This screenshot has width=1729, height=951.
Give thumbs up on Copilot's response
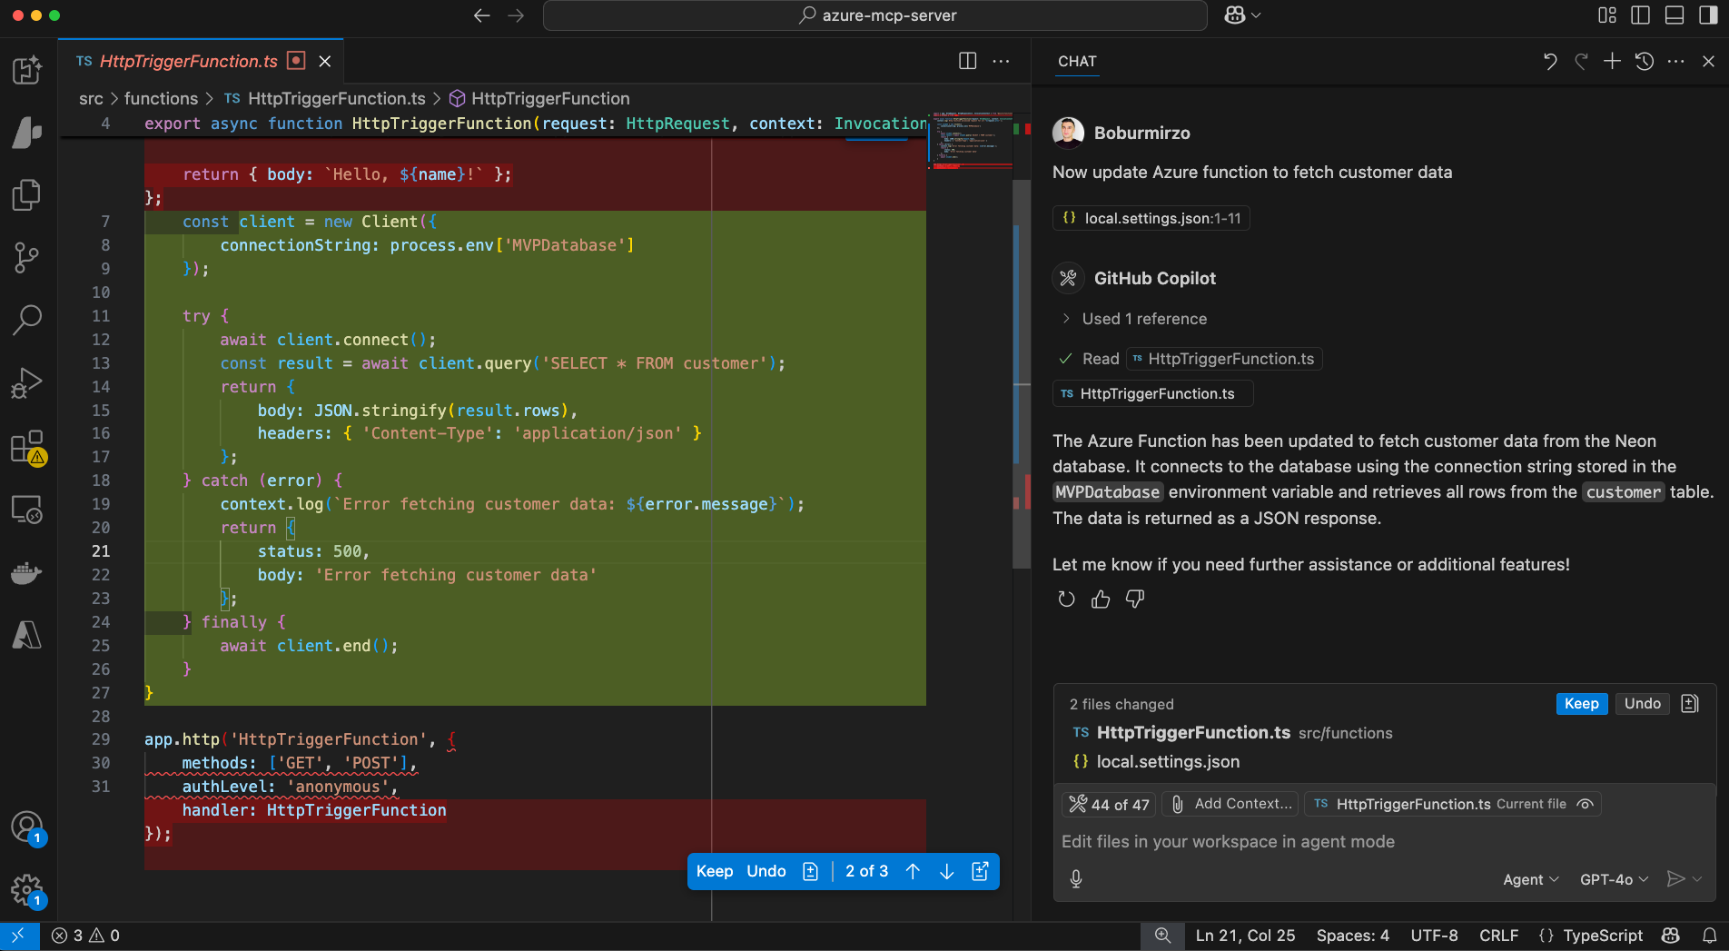coord(1100,599)
